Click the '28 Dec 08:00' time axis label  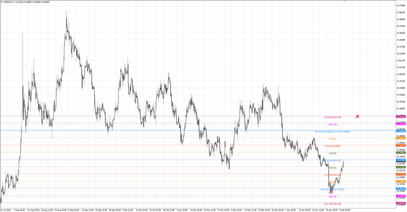[277, 210]
